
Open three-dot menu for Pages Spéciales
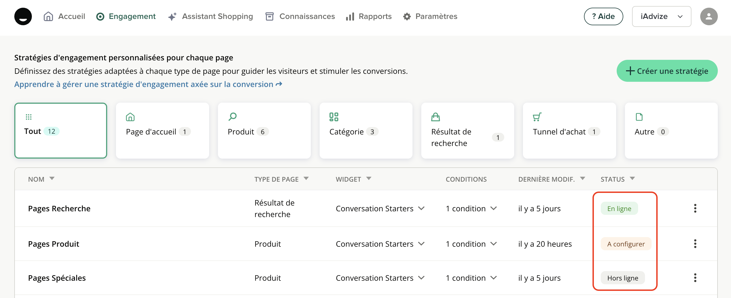tap(695, 278)
